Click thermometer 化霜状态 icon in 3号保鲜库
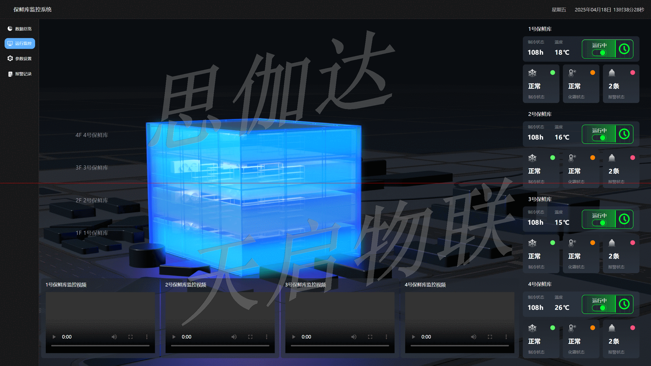The width and height of the screenshot is (651, 366). point(572,243)
